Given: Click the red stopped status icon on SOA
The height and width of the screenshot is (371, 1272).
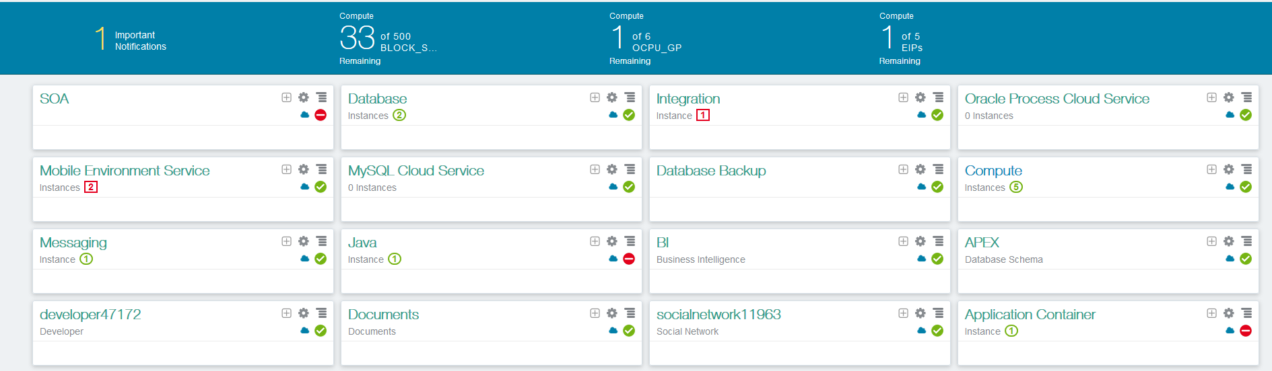Looking at the screenshot, I should [x=321, y=115].
